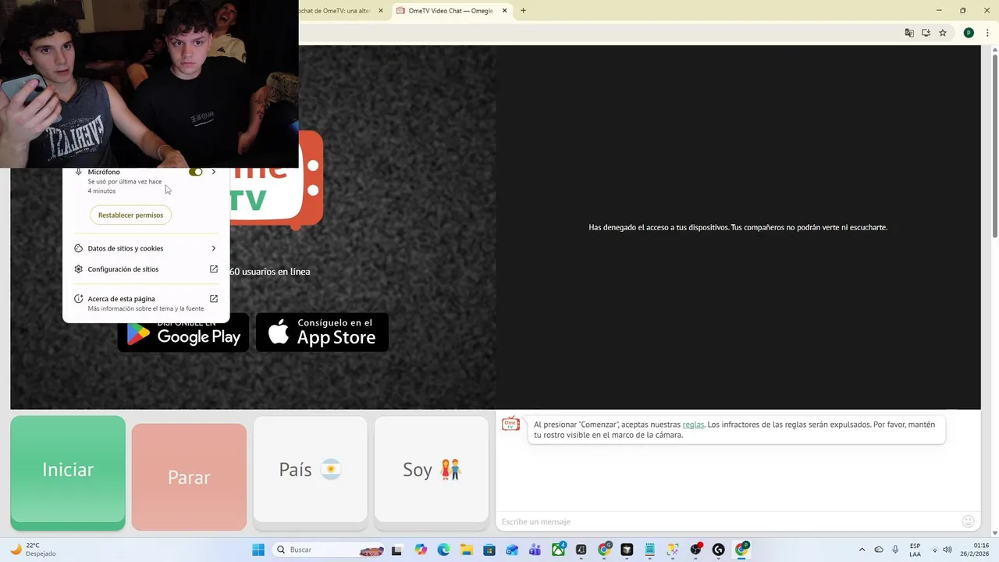Expand Micrófono permission details chevron
999x562 pixels.
[x=213, y=172]
